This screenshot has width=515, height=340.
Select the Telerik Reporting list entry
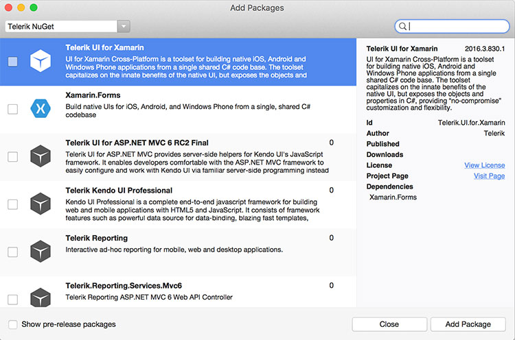[x=178, y=252]
